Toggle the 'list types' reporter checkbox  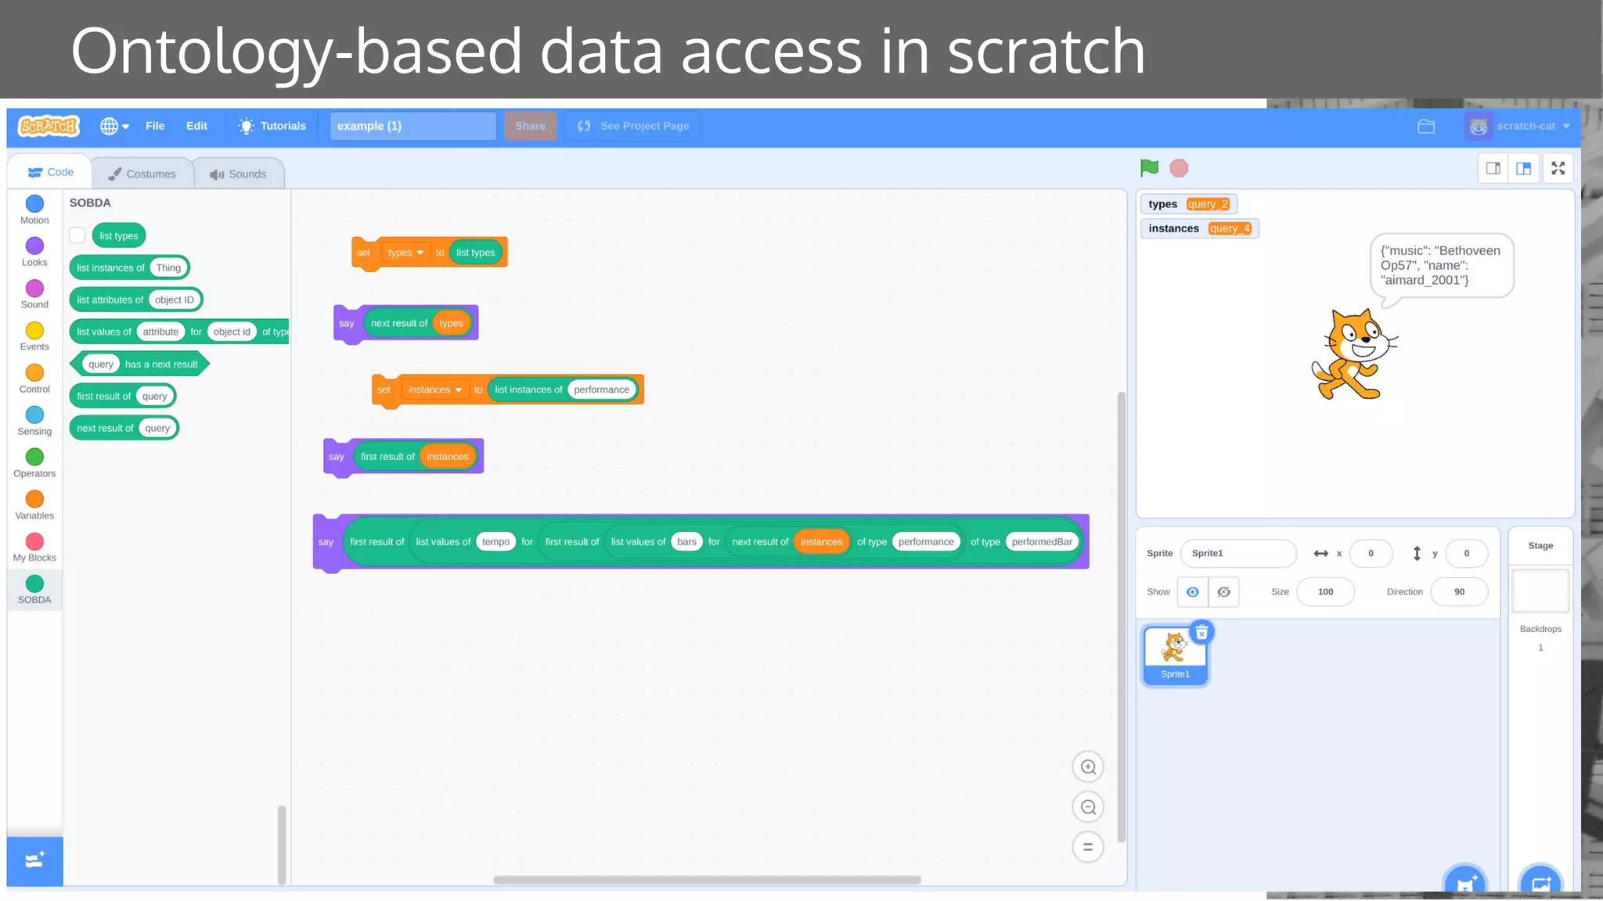point(77,235)
